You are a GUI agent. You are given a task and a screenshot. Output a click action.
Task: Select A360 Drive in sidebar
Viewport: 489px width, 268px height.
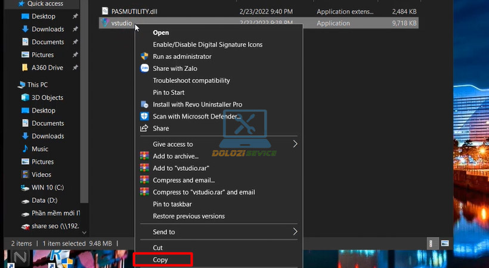(x=47, y=67)
